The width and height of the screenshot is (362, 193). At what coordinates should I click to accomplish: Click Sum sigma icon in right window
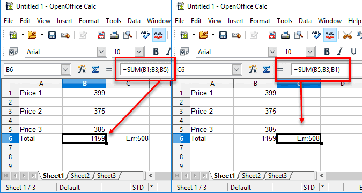click(266, 70)
